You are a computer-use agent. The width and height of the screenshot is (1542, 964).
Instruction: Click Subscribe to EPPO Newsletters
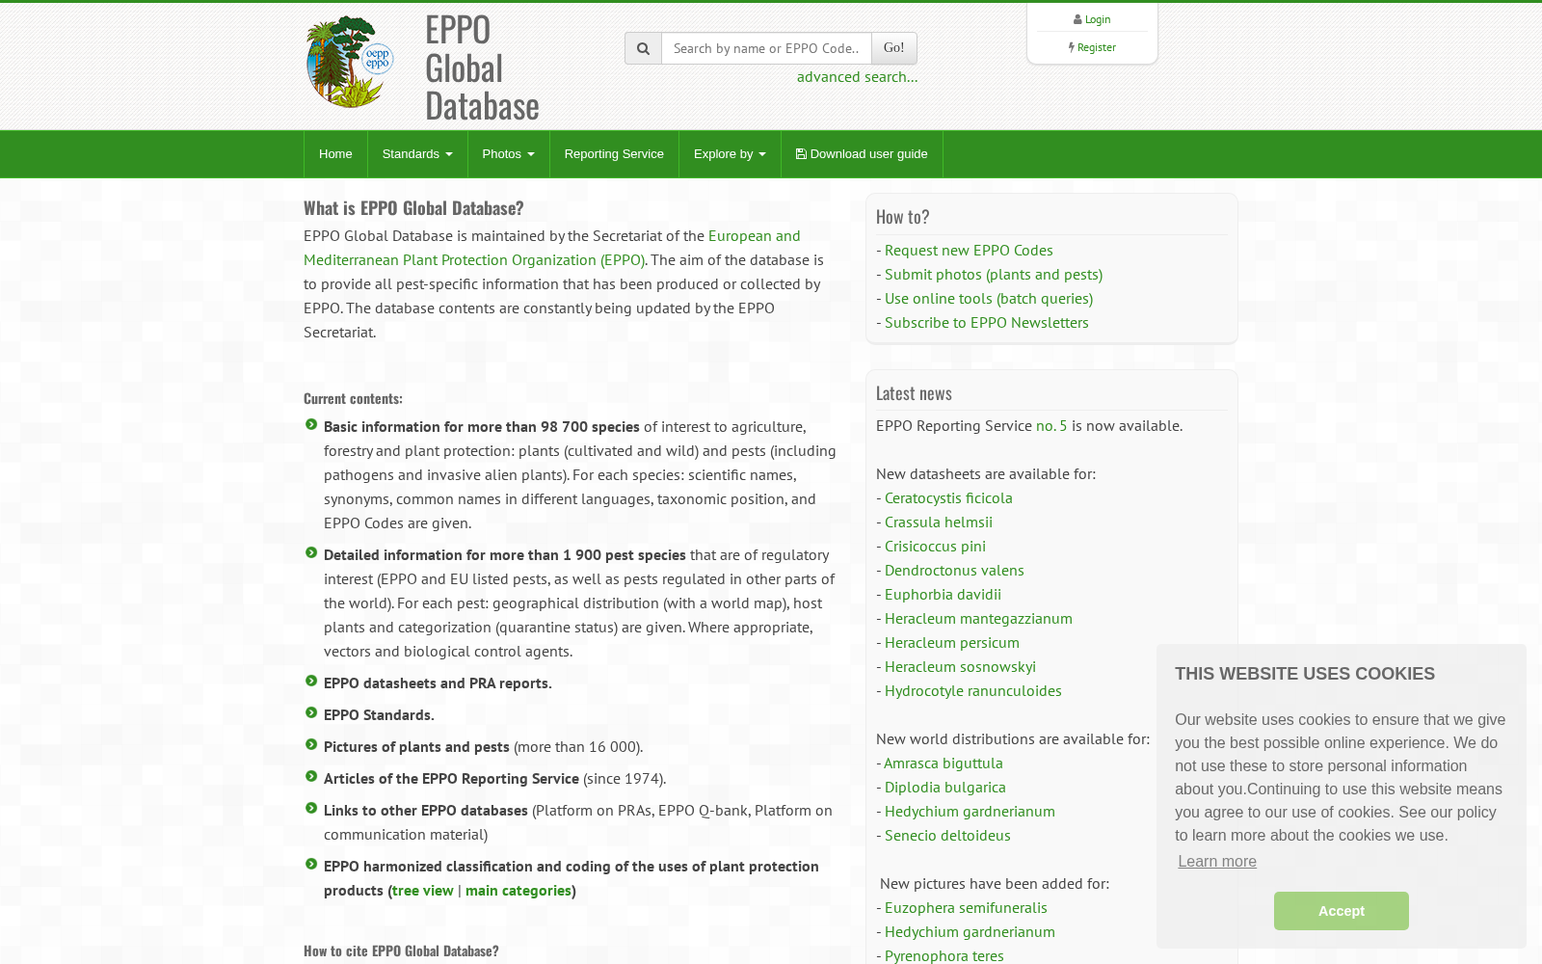tap(987, 323)
